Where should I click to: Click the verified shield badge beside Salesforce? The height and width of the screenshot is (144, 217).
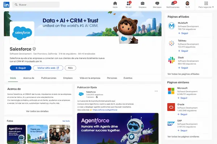pyautogui.click(x=34, y=49)
